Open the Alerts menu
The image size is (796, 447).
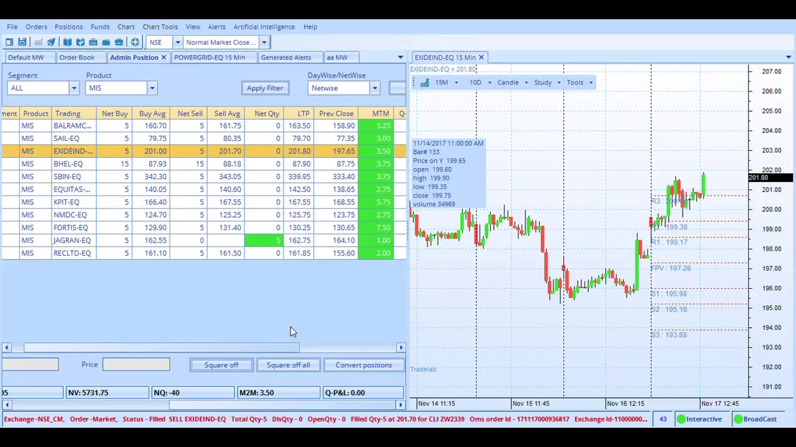(216, 27)
